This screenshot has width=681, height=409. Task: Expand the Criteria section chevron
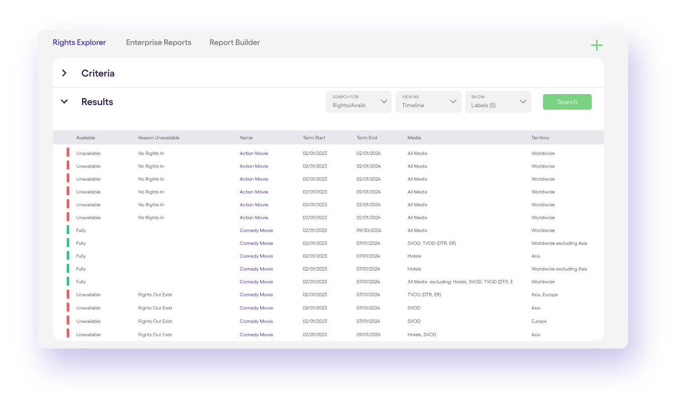pos(64,73)
